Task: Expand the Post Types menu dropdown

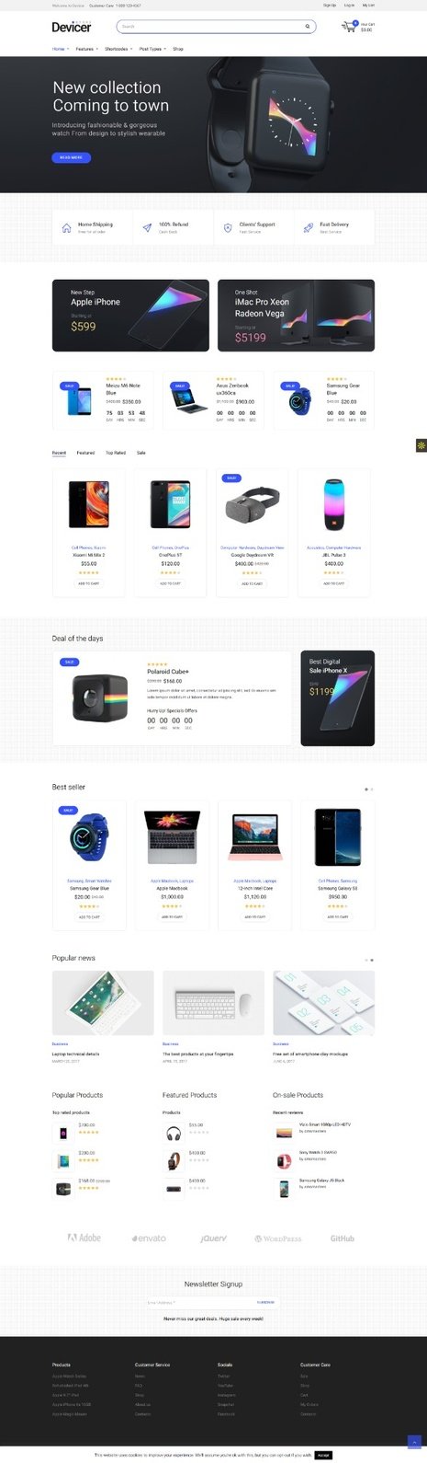Action: tap(152, 49)
